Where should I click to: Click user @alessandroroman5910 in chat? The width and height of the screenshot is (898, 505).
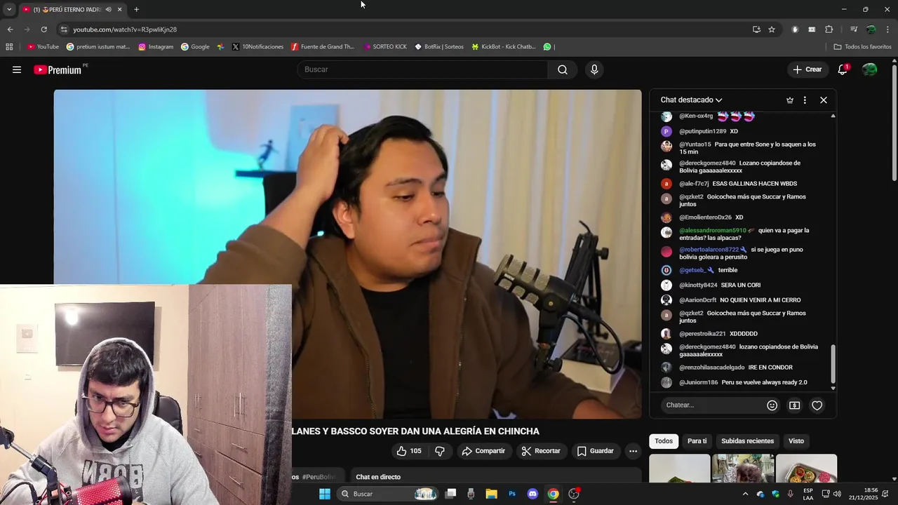pyautogui.click(x=713, y=231)
